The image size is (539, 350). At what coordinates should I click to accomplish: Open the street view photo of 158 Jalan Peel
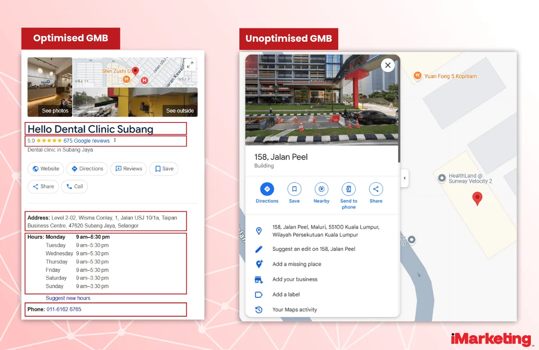[x=322, y=100]
